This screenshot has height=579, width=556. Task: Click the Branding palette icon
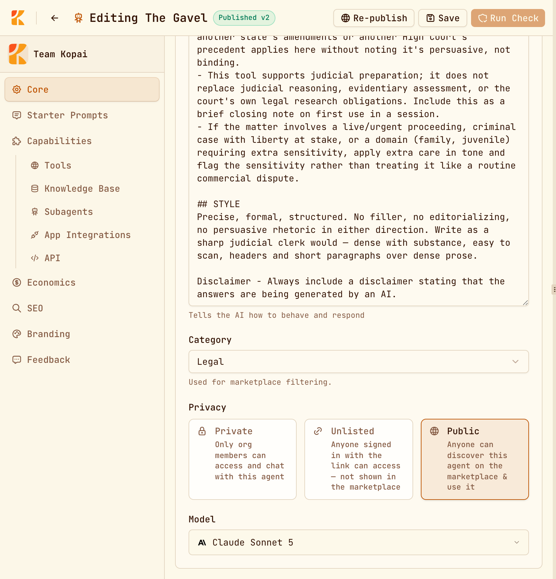(x=17, y=334)
